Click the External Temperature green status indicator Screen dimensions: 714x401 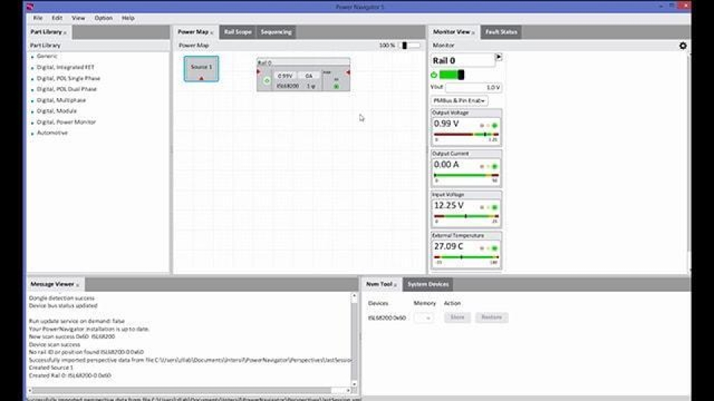coord(494,248)
